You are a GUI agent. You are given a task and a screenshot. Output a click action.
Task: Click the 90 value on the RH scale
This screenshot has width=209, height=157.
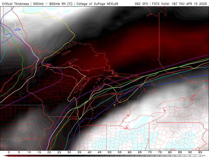(190, 152)
